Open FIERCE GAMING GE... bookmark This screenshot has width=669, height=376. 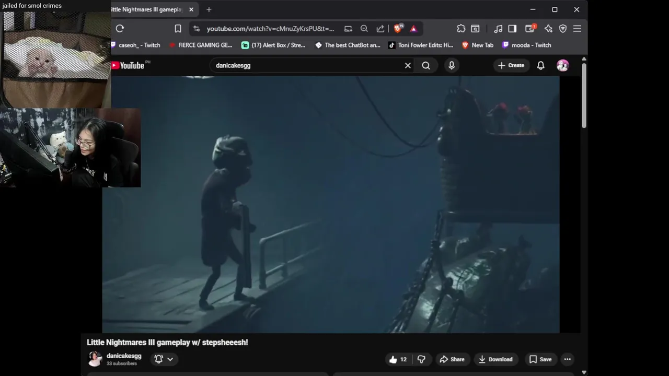click(x=201, y=45)
